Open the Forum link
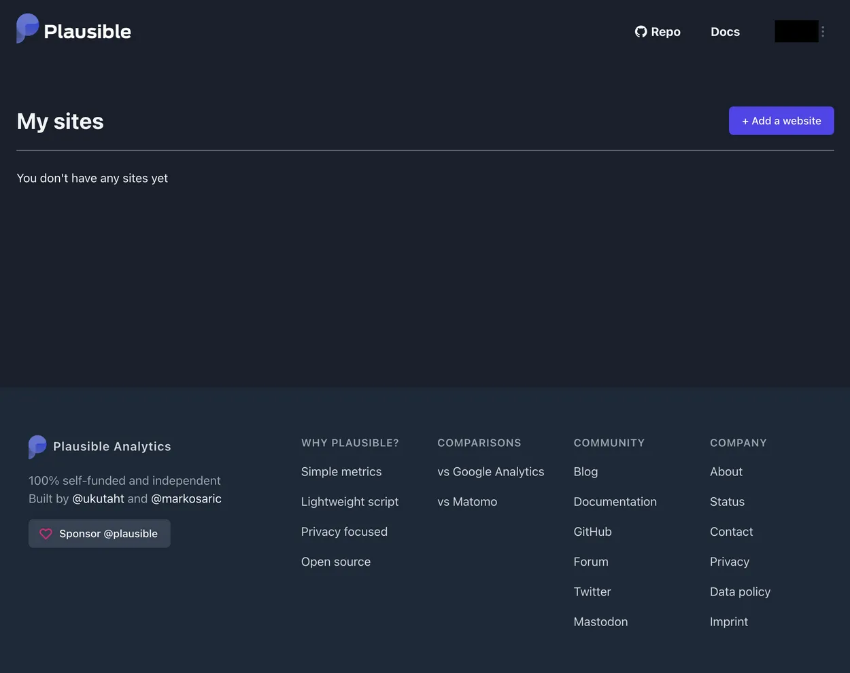 click(x=591, y=561)
